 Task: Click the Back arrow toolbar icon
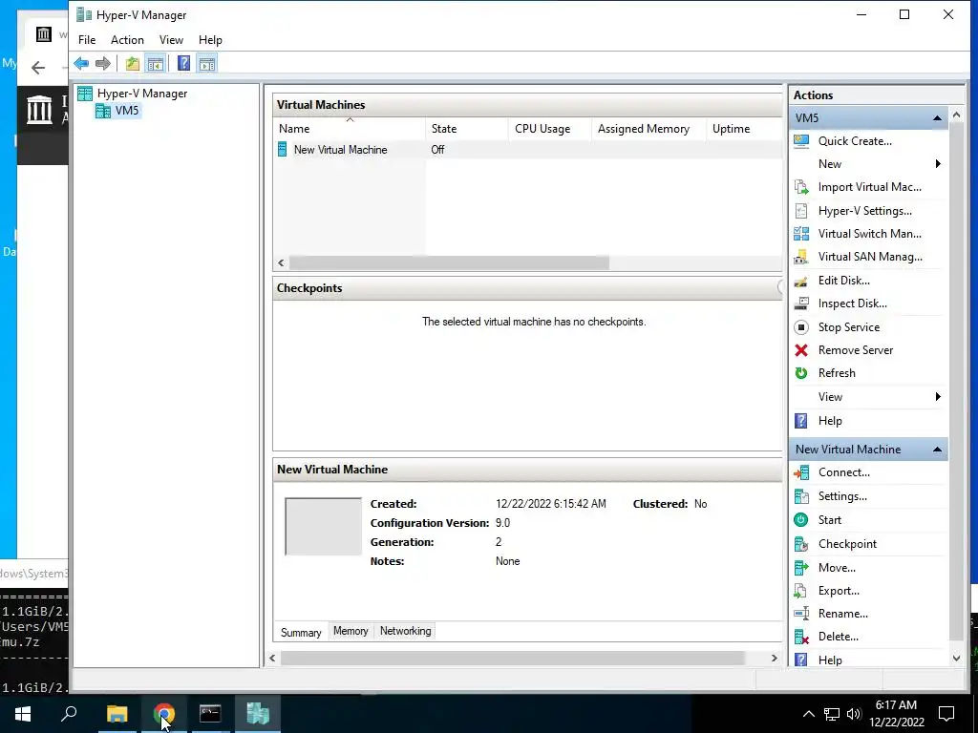pos(81,63)
